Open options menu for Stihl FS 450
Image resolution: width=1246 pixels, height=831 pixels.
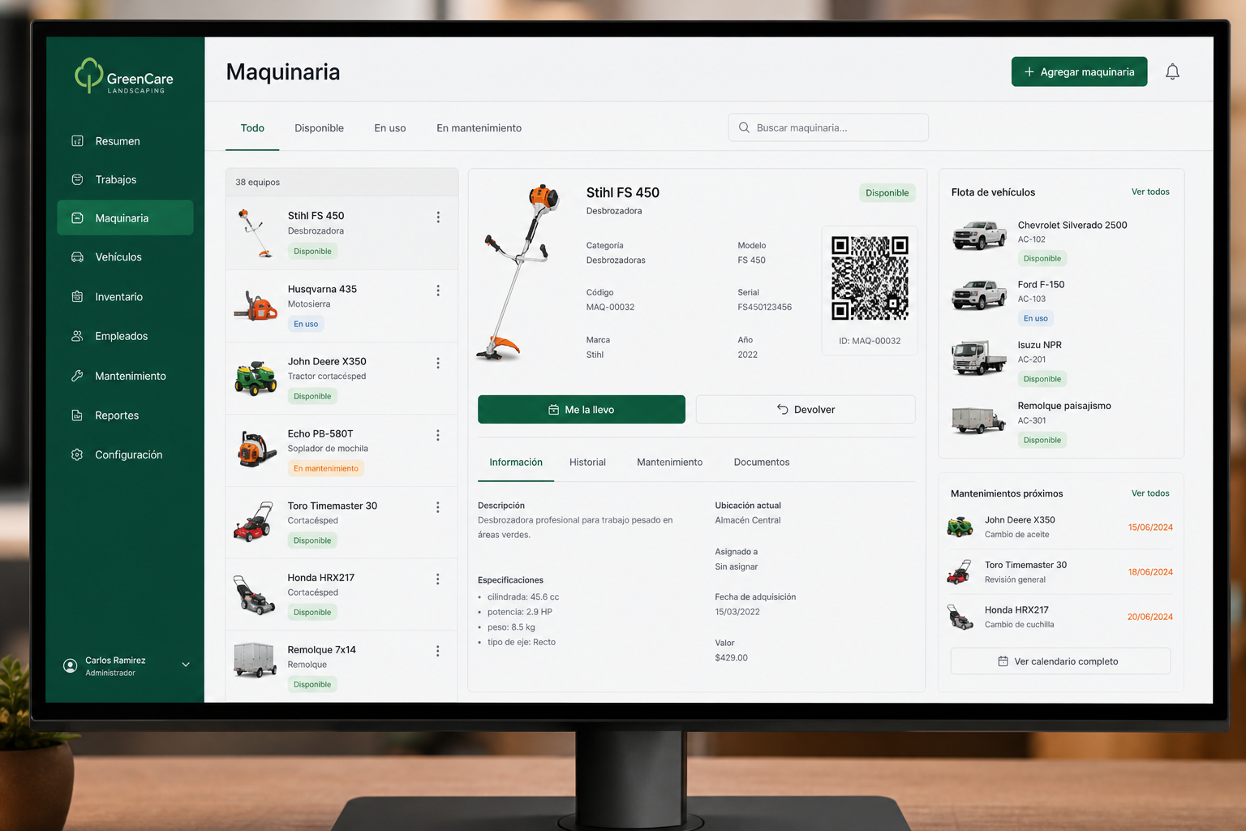coord(438,217)
